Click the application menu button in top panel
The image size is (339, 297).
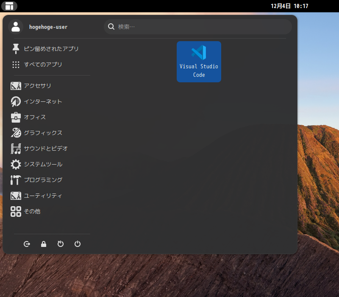point(9,6)
